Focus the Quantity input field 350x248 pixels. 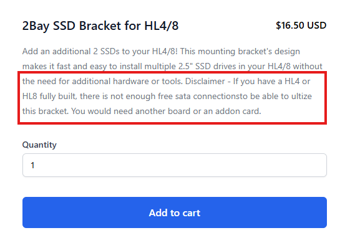[x=175, y=165]
